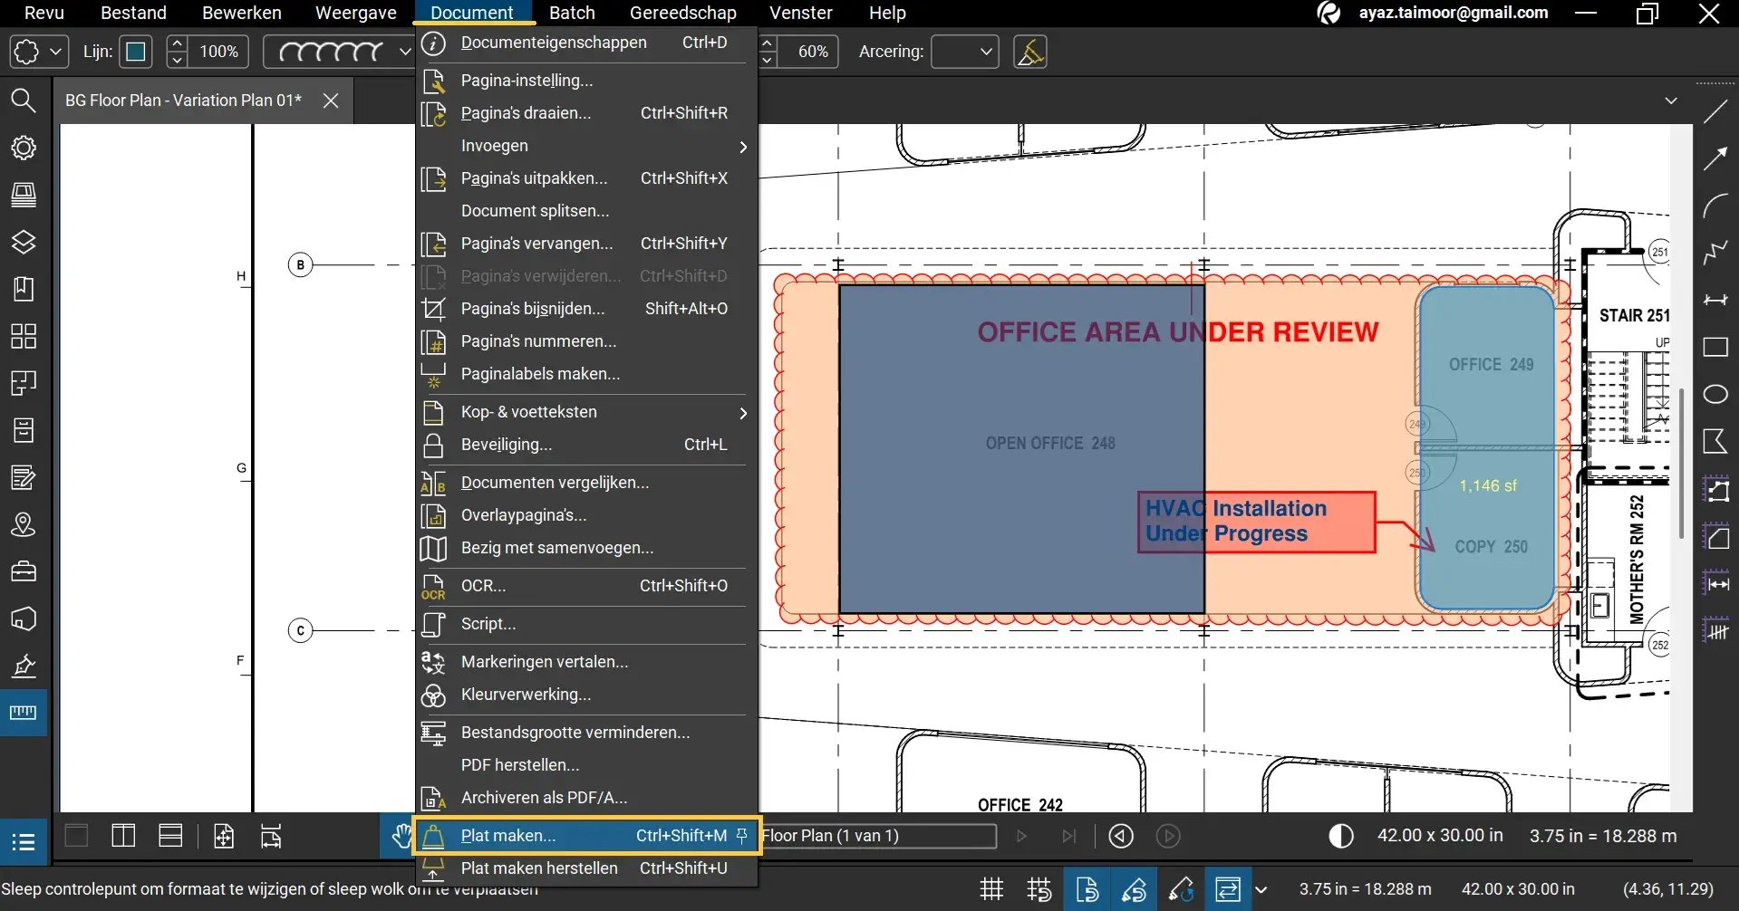Select the Polyline tool
This screenshot has width=1739, height=911.
tap(1715, 254)
